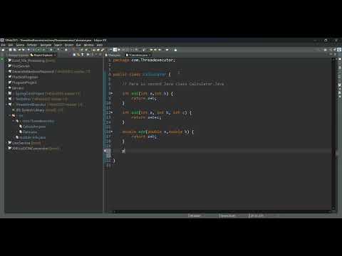Click the Save toolbar icon
The height and width of the screenshot is (256, 342).
[11, 50]
